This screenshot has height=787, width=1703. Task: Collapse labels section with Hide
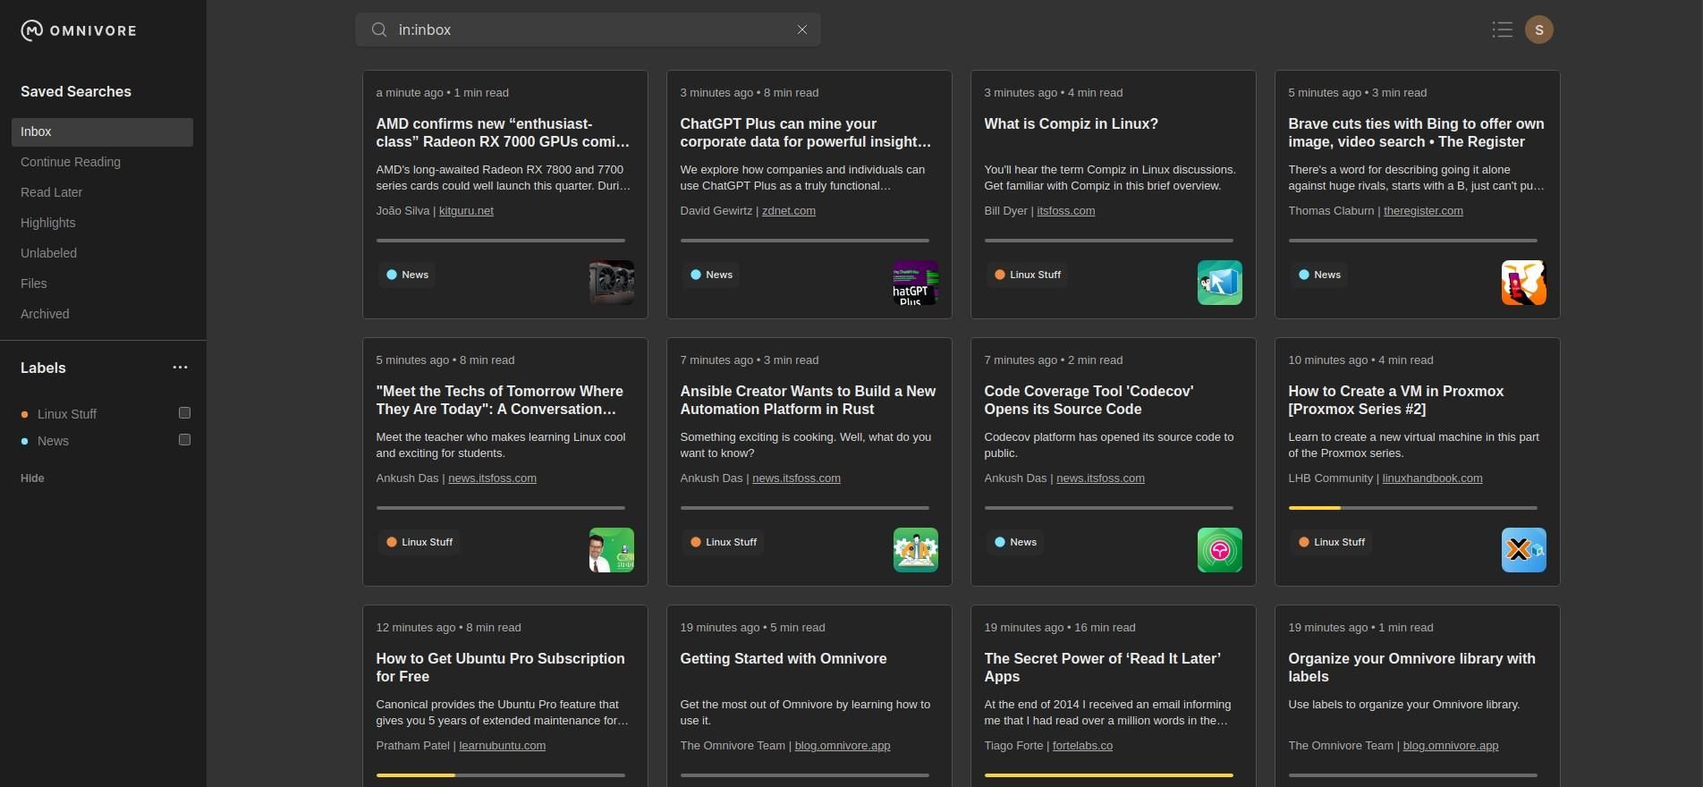tap(32, 478)
